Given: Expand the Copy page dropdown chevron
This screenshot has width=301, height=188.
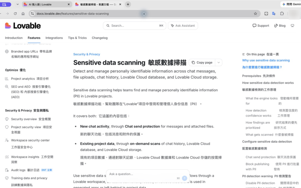Looking at the screenshot, I should 218,63.
